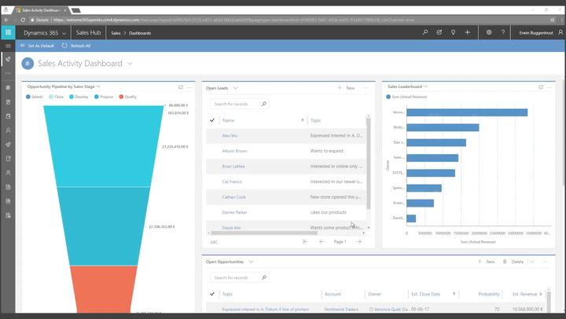566x319 pixels.
Task: Toggle the hamburger site map menu
Action: pos(8,46)
